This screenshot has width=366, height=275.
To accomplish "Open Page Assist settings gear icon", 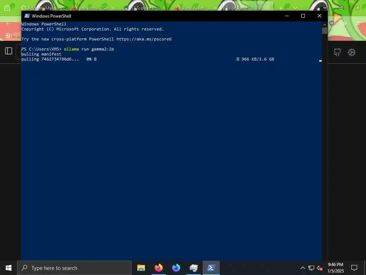I will [352, 52].
